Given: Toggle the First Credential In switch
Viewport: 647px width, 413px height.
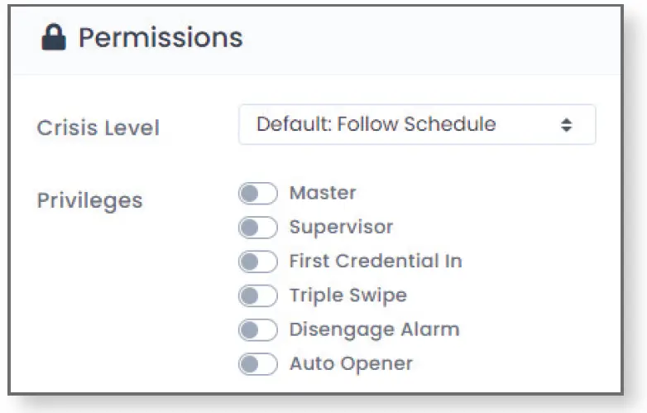Looking at the screenshot, I should (257, 262).
